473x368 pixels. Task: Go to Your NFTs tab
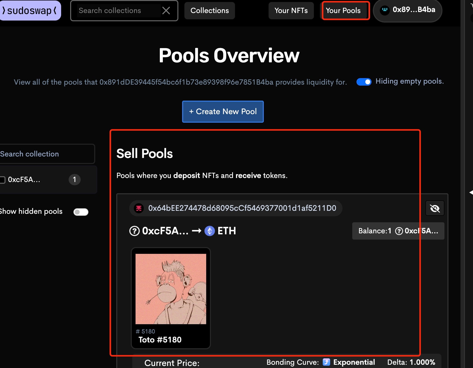point(291,11)
